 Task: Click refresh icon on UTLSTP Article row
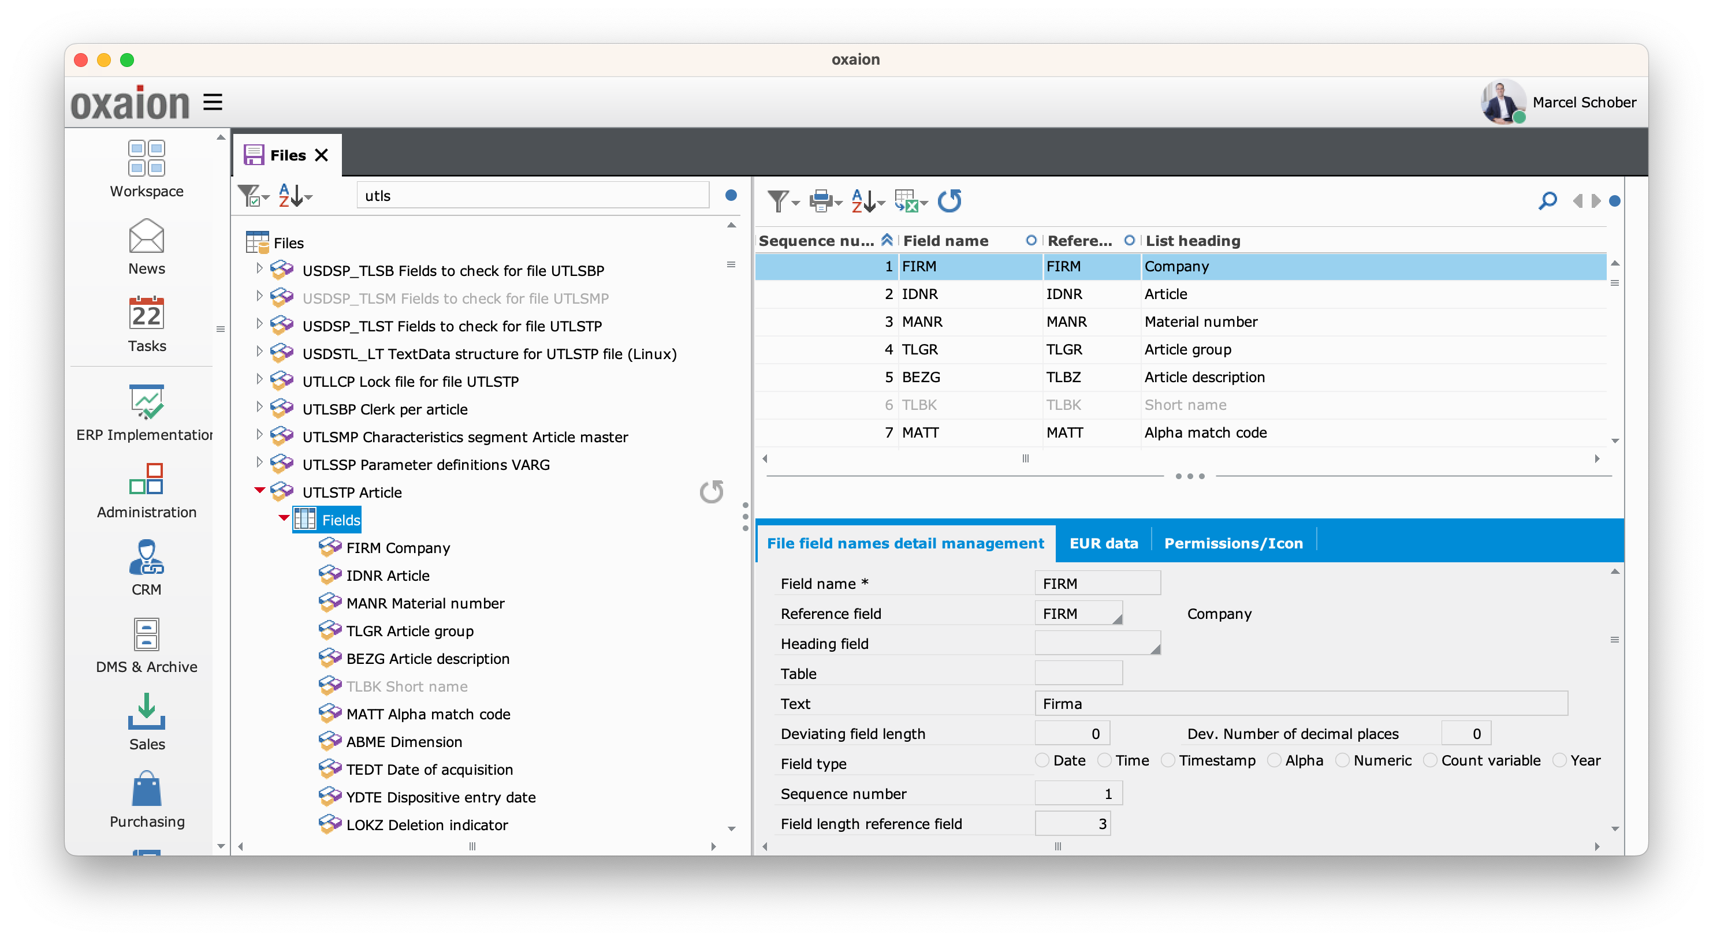(712, 492)
